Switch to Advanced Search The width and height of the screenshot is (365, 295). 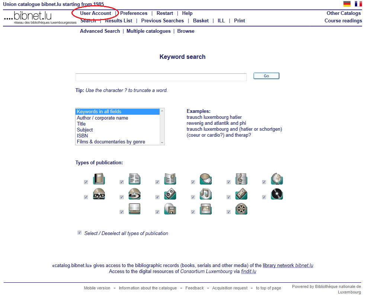click(100, 31)
